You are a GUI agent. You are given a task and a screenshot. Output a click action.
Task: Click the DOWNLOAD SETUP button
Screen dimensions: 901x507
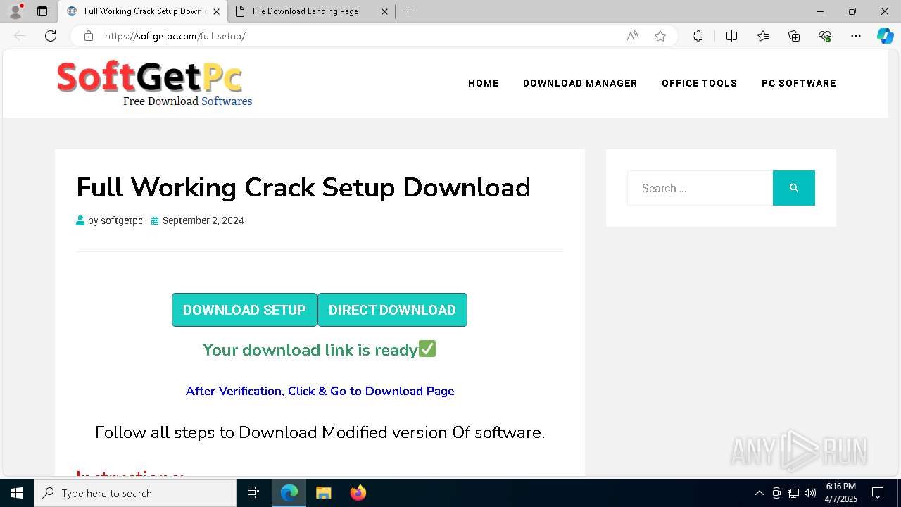click(x=244, y=310)
